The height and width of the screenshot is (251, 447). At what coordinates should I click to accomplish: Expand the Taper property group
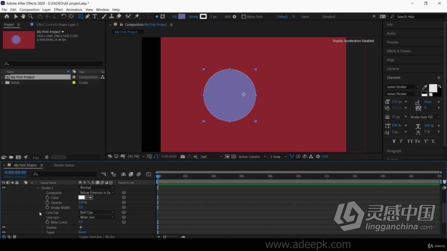[x=42, y=232]
